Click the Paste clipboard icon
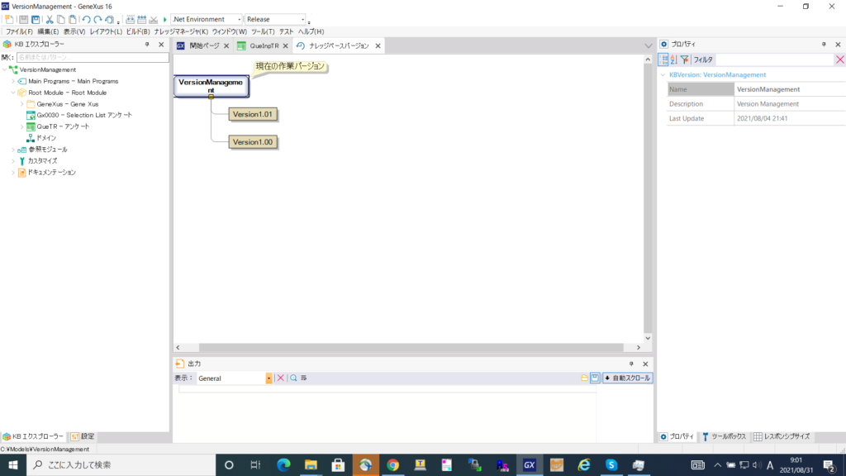This screenshot has width=846, height=476. click(73, 20)
